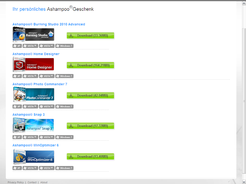246x184 pixels.
Task: Click XP badge under Burning Studio
Action: coord(17,46)
